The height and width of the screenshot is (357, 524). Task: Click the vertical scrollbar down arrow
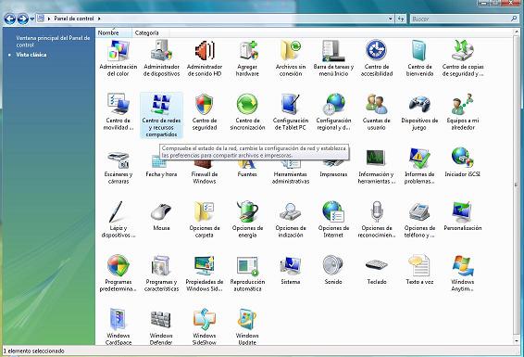point(516,341)
